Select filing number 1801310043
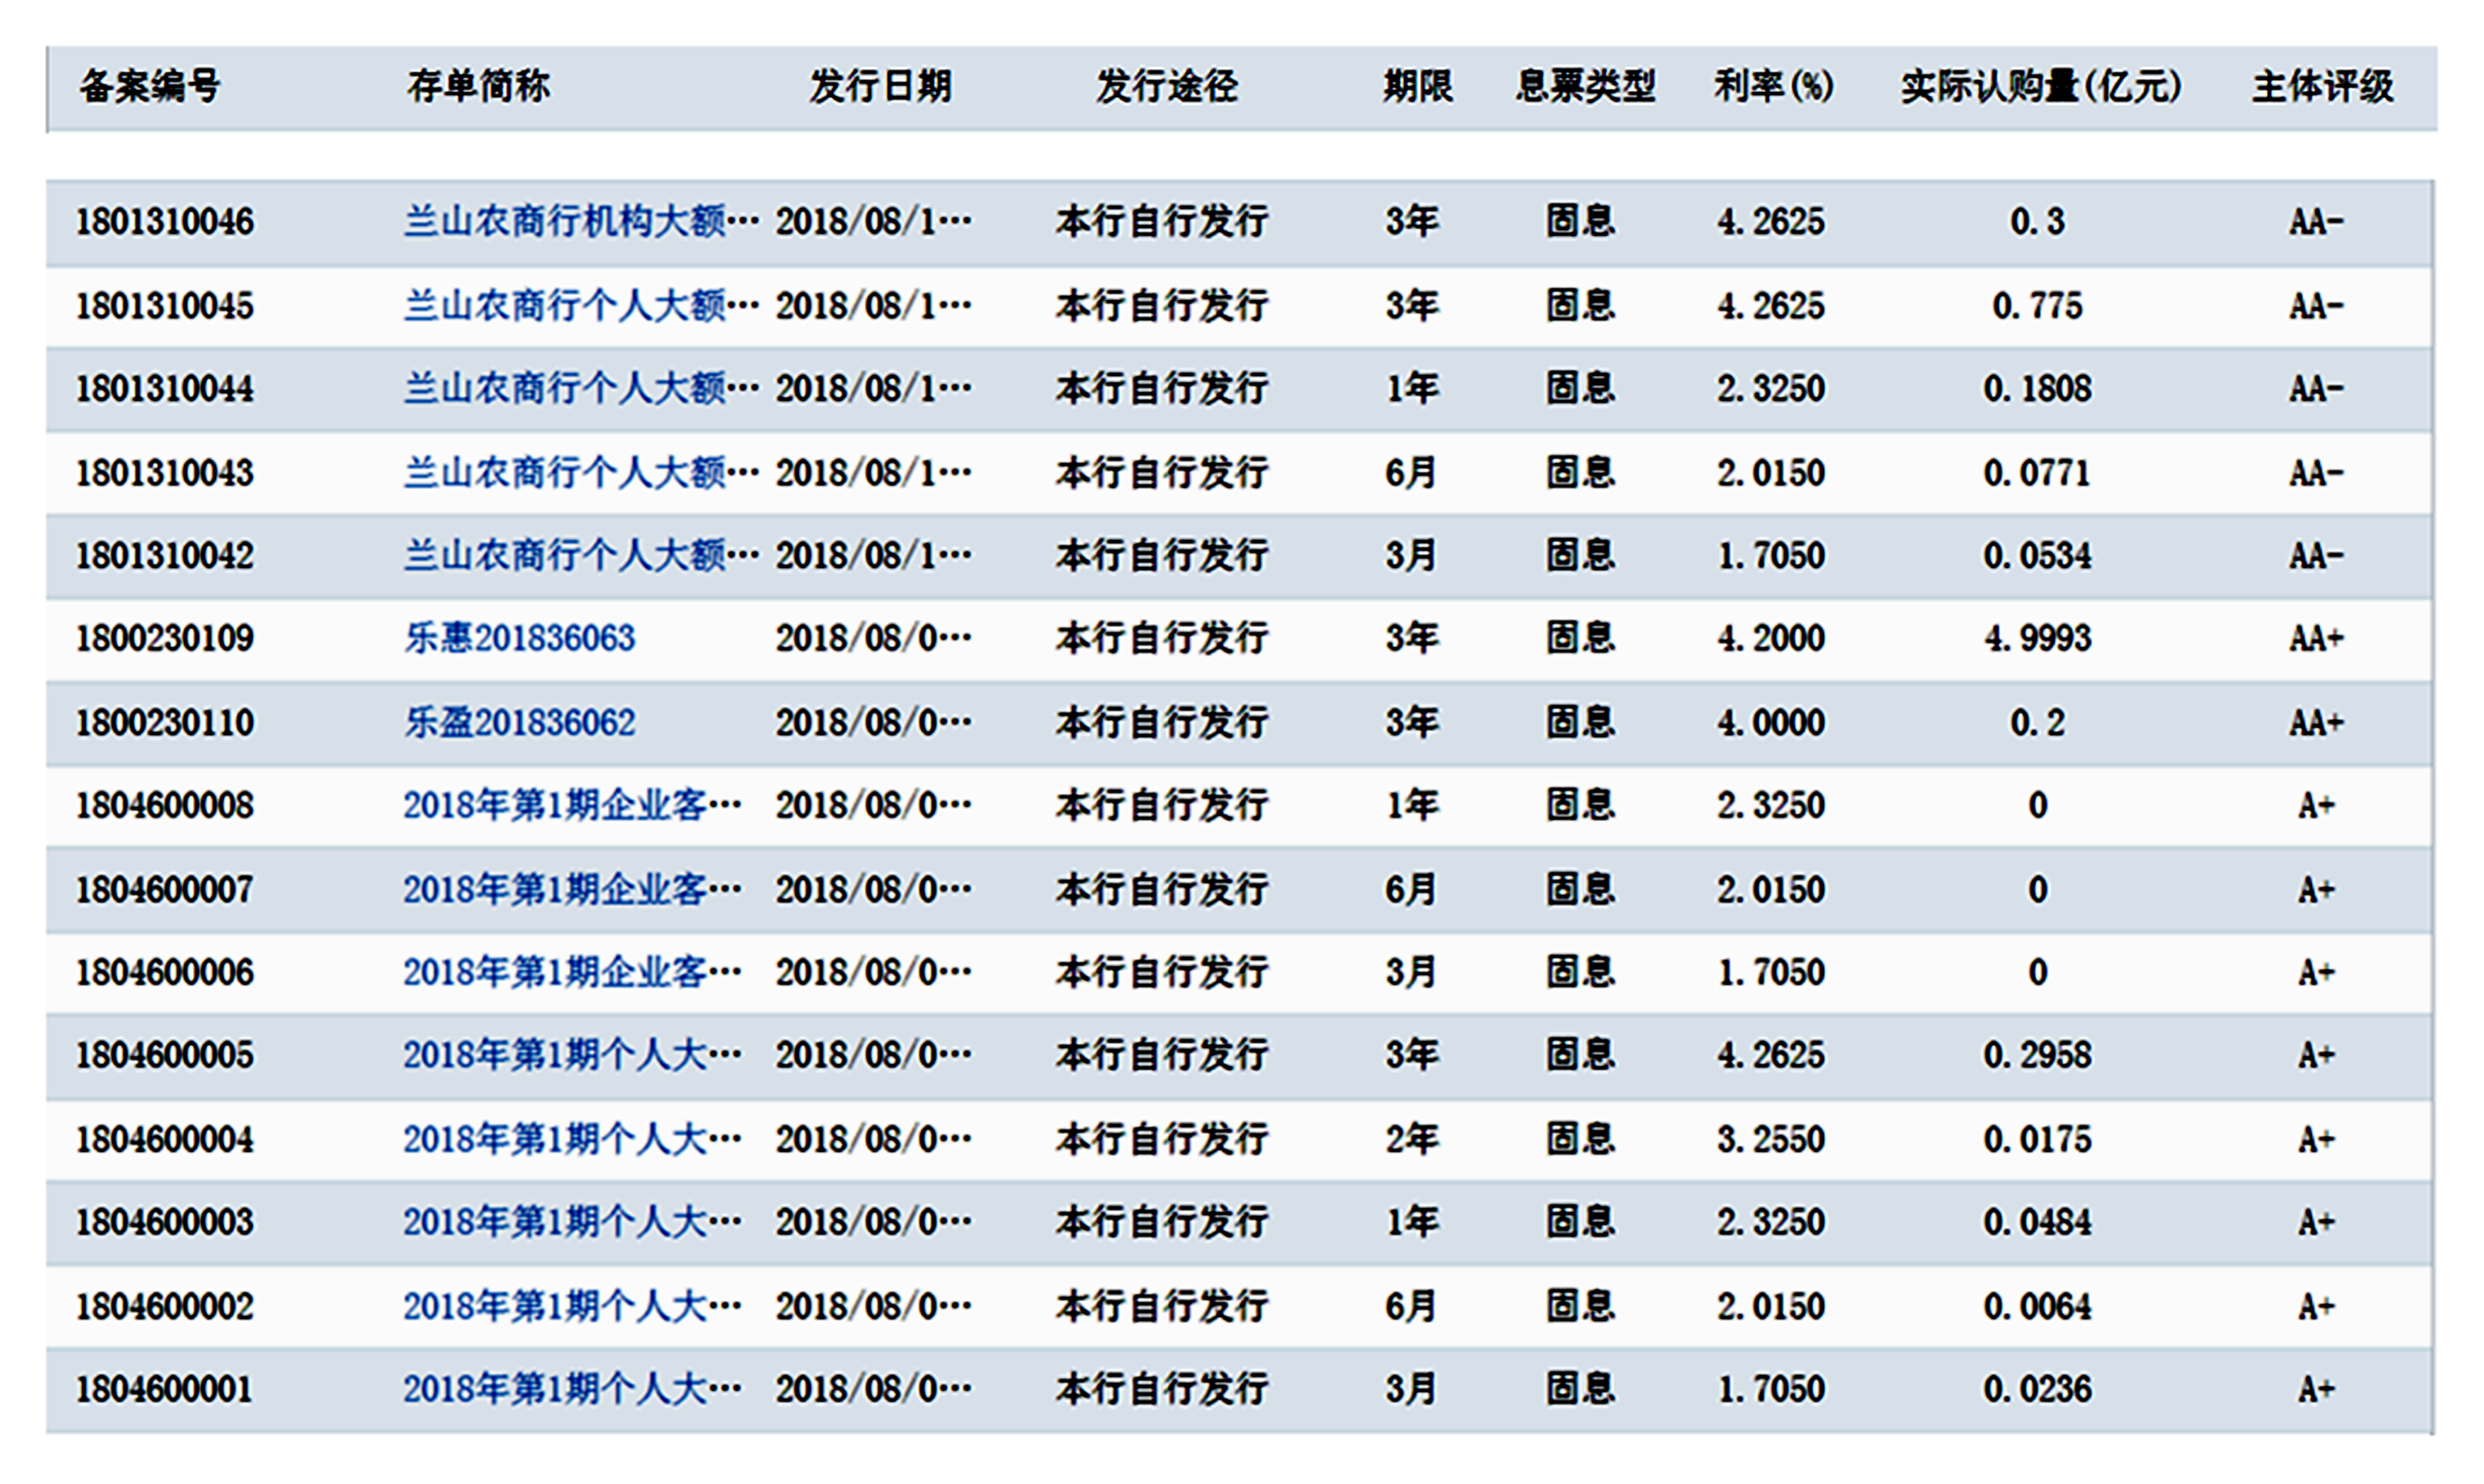The height and width of the screenshot is (1484, 2484). coord(165,473)
